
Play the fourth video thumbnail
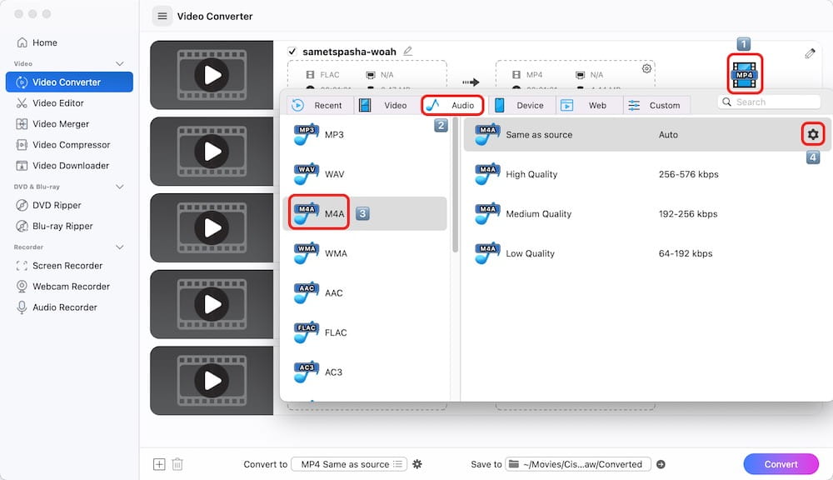click(x=212, y=305)
